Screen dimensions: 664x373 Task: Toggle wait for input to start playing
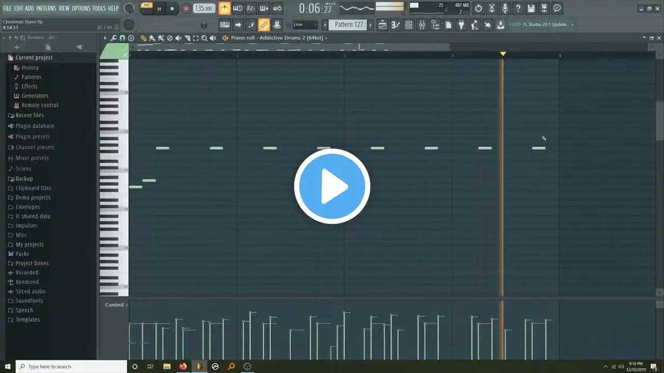238,8
